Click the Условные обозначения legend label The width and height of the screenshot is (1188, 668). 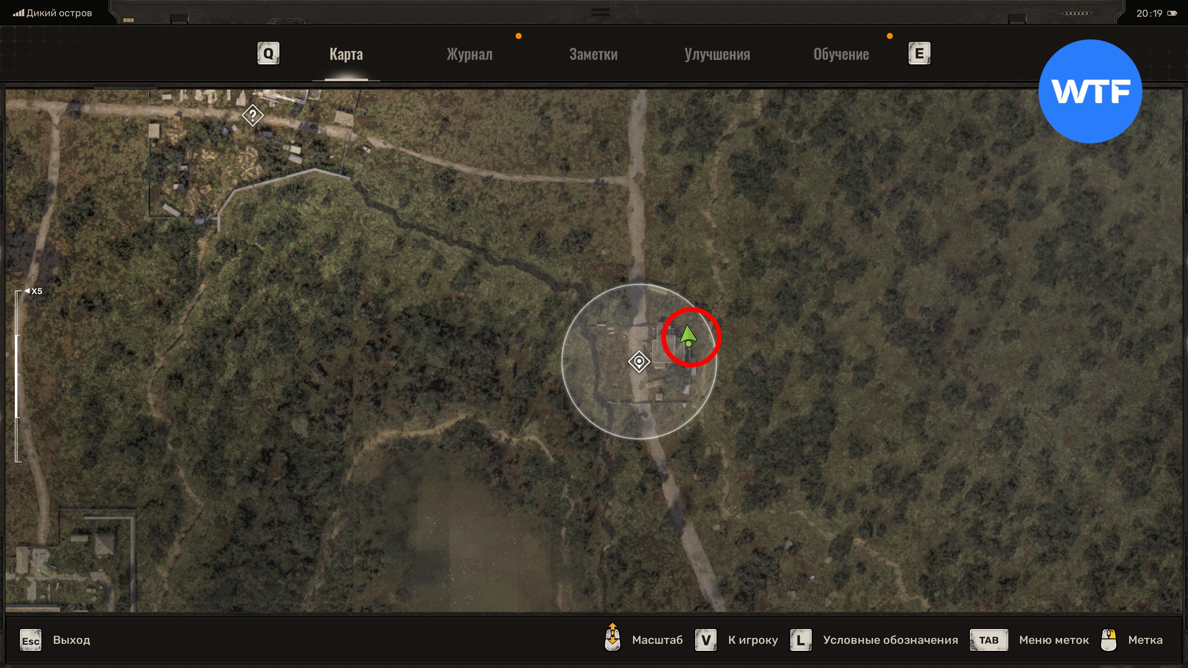[x=890, y=640]
